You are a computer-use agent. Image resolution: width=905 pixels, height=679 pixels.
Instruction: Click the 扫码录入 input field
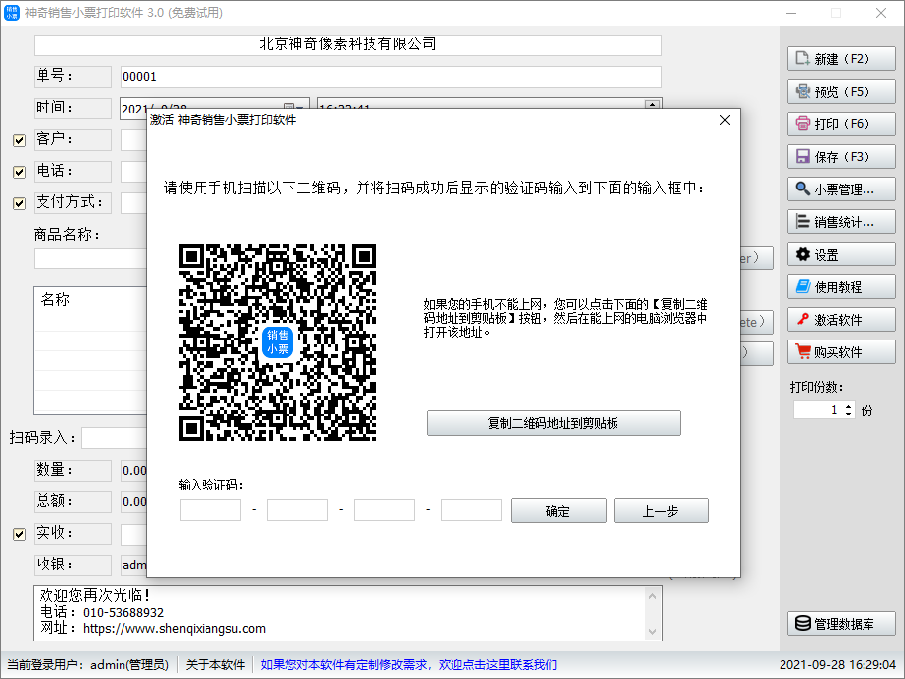(x=115, y=438)
